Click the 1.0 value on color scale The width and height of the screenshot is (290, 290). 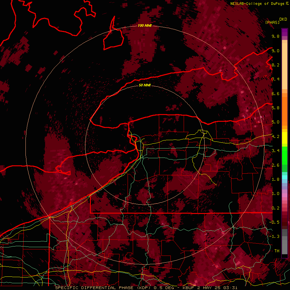point(275,194)
